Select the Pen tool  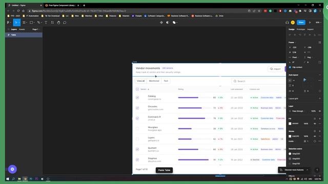click(x=38, y=22)
